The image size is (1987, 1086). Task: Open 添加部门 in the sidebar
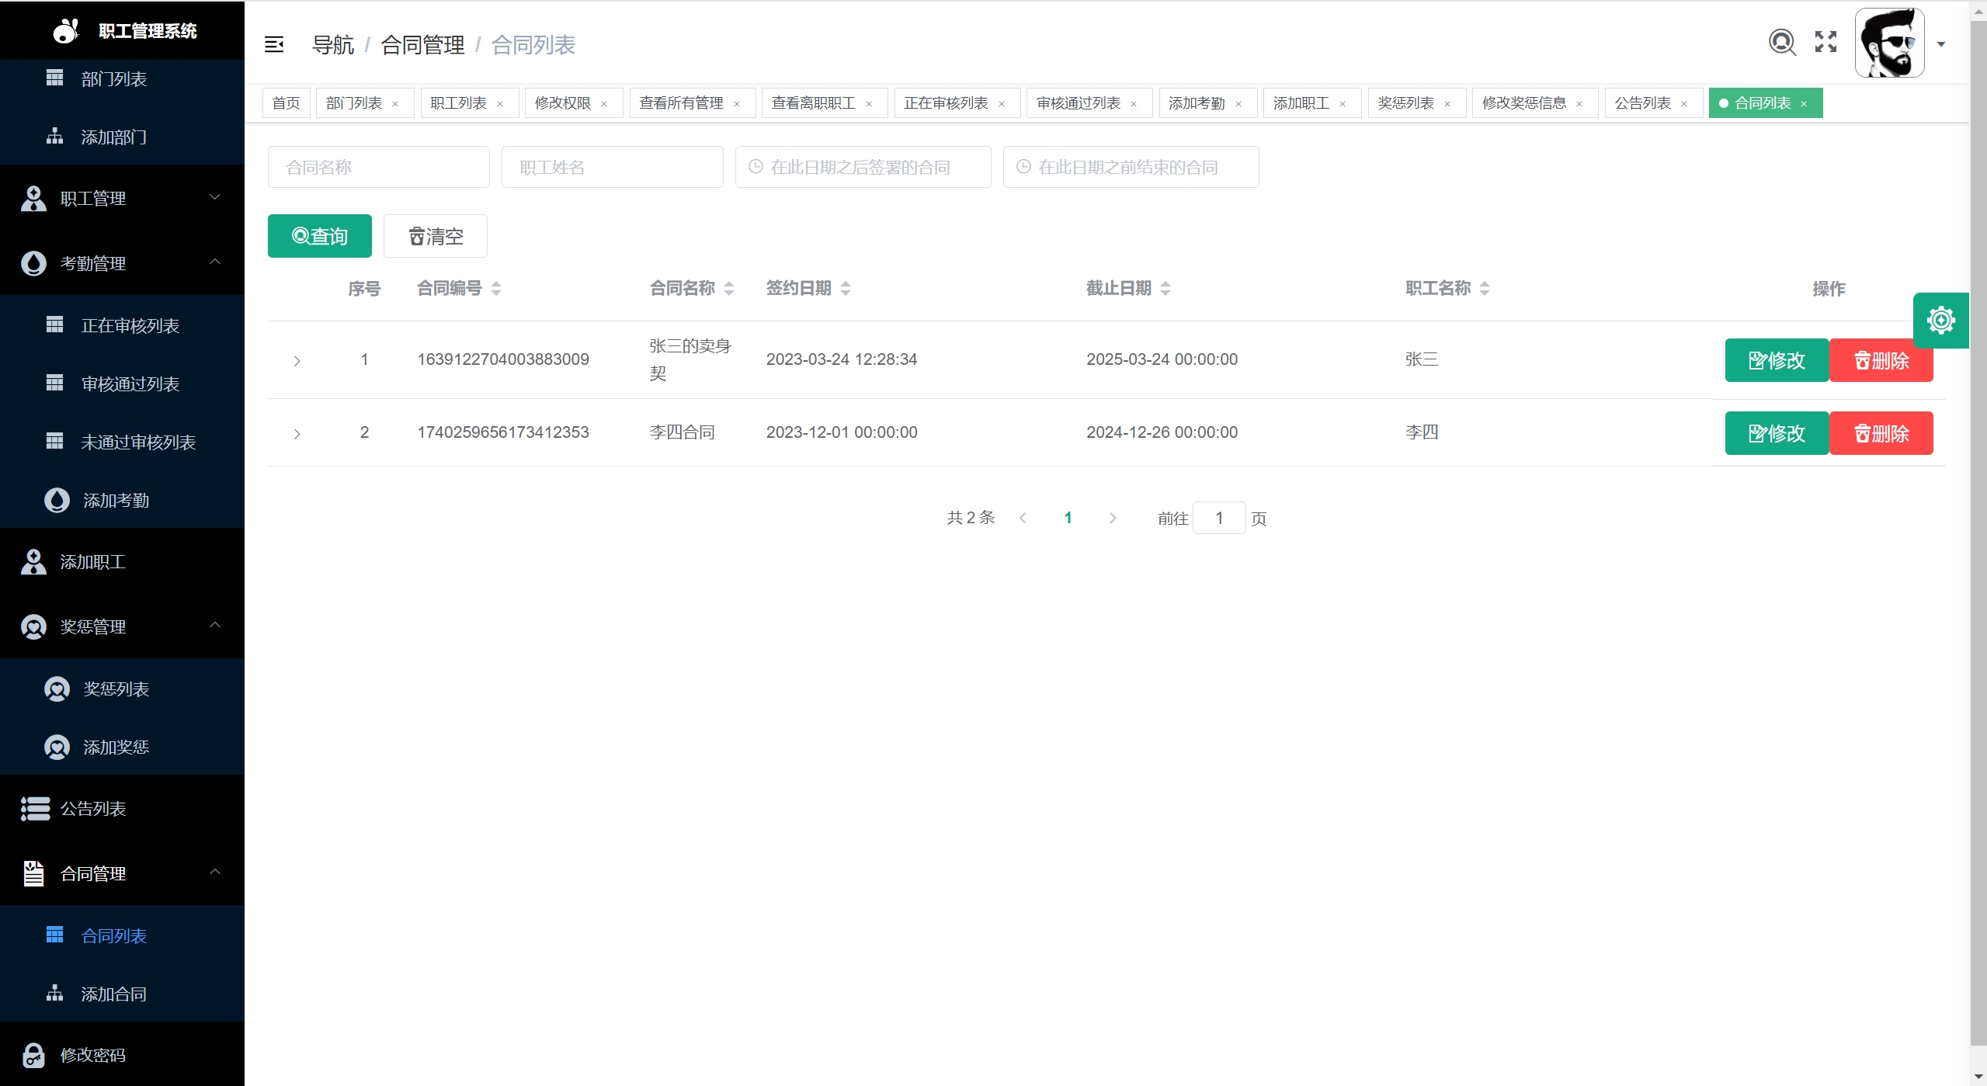(x=113, y=137)
